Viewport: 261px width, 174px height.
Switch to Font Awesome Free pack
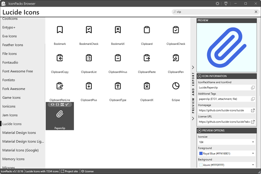tap(18, 71)
